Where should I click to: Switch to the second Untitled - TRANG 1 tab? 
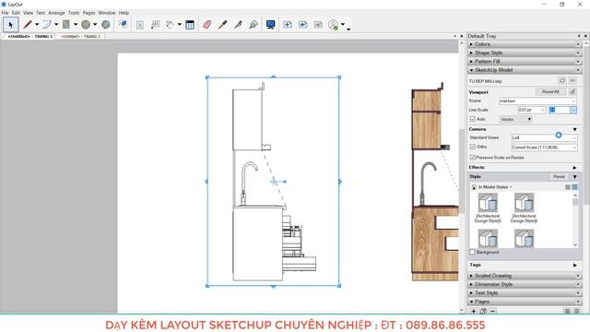80,37
